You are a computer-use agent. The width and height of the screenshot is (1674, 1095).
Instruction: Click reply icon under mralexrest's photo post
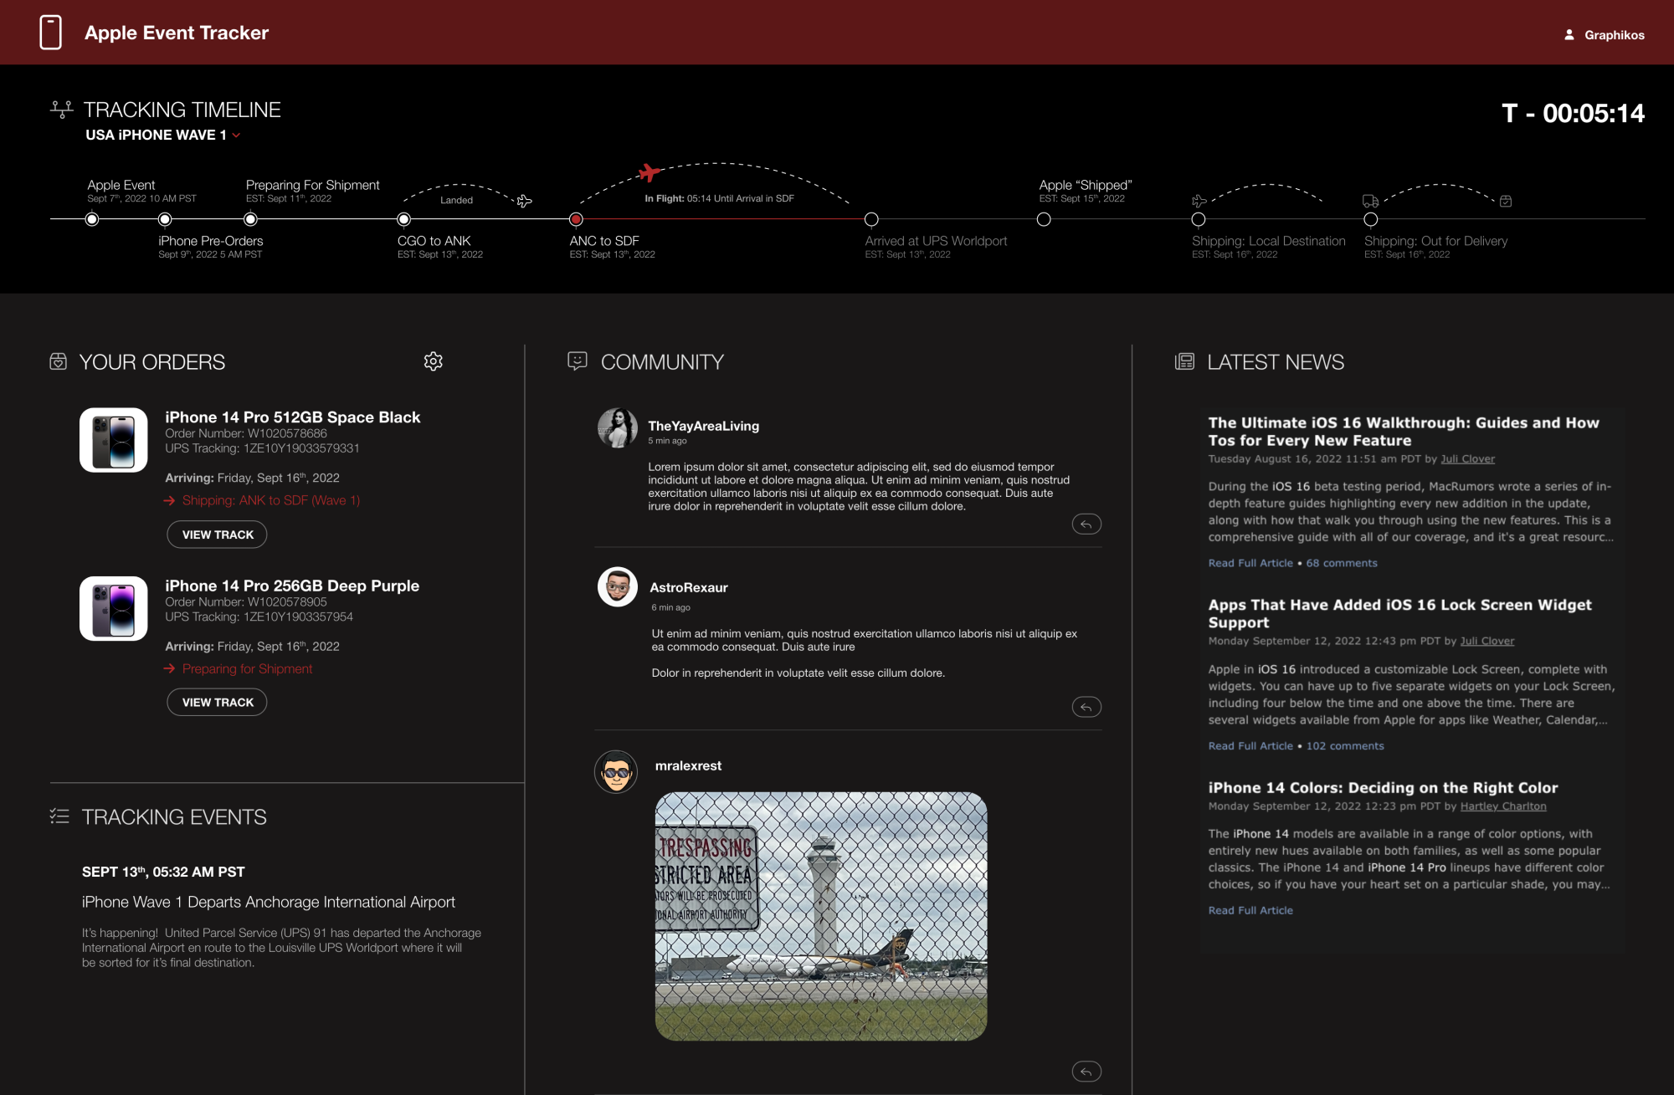coord(1086,1072)
